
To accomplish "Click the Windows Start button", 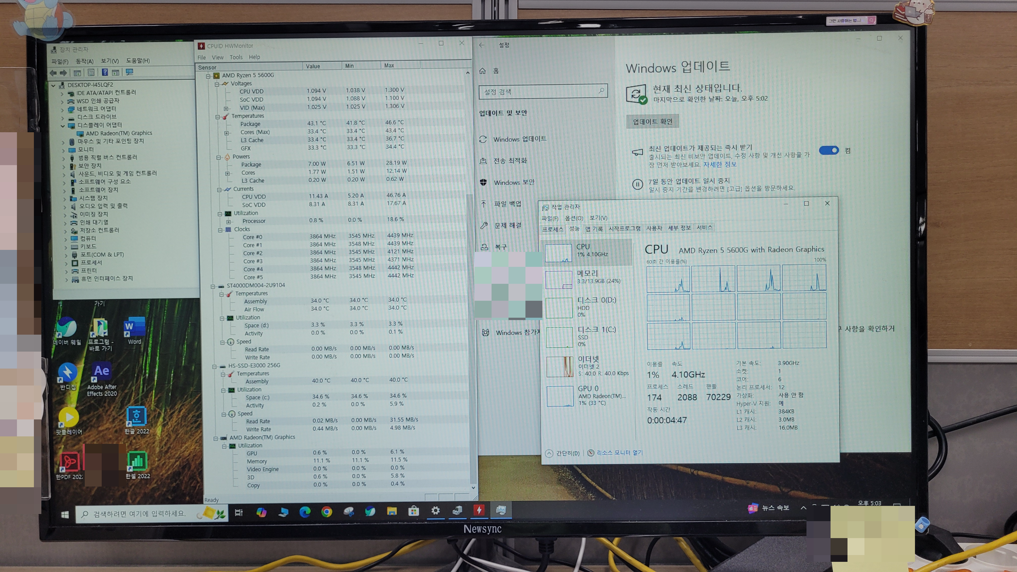I will [x=65, y=514].
